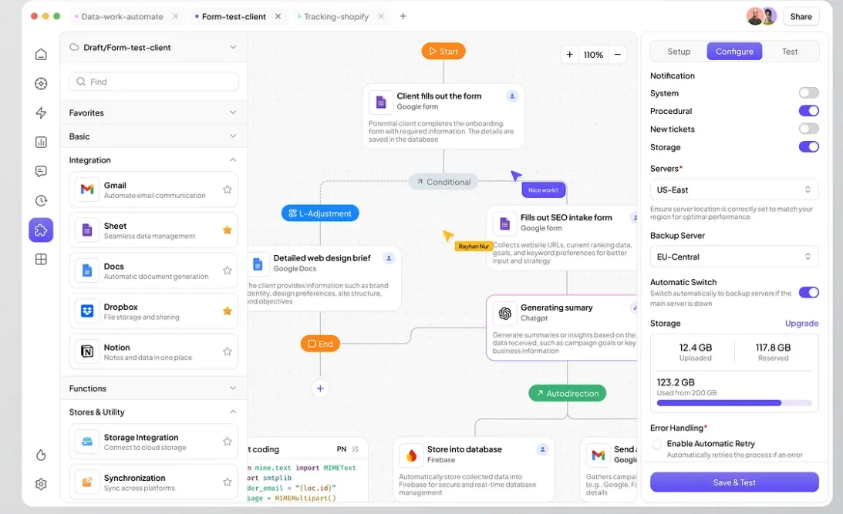843x514 pixels.
Task: Open the Setup tab
Action: pos(679,52)
